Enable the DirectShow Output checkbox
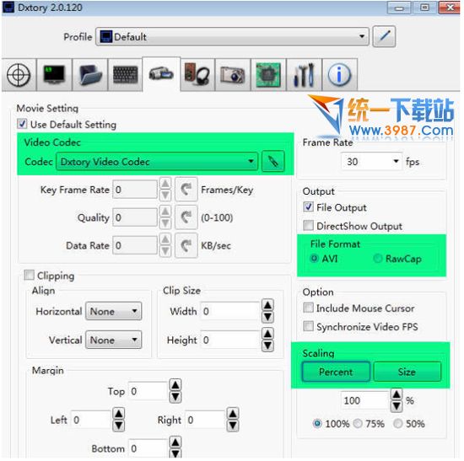Image resolution: width=464 pixels, height=461 pixels. point(308,225)
